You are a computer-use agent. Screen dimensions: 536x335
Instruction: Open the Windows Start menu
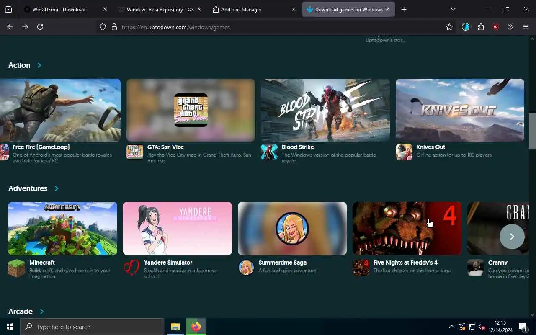pyautogui.click(x=10, y=327)
